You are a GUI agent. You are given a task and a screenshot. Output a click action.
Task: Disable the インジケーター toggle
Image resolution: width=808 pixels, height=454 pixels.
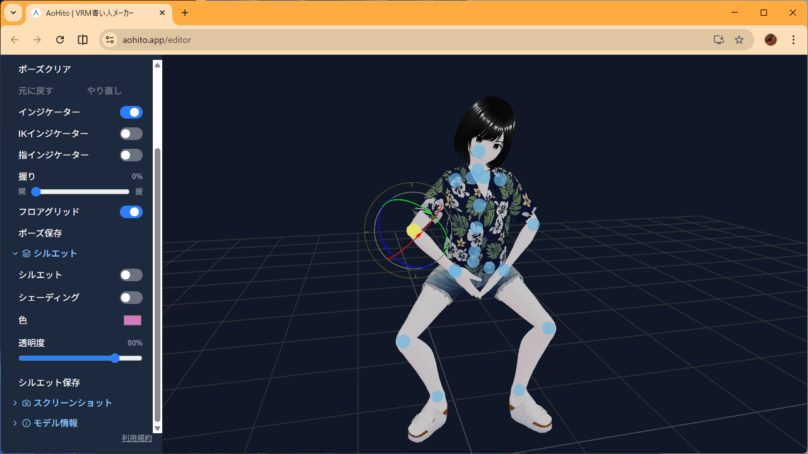(x=131, y=112)
